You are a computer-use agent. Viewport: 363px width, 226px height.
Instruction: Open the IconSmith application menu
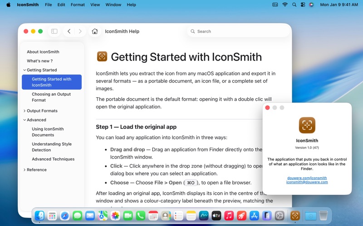pos(28,5)
